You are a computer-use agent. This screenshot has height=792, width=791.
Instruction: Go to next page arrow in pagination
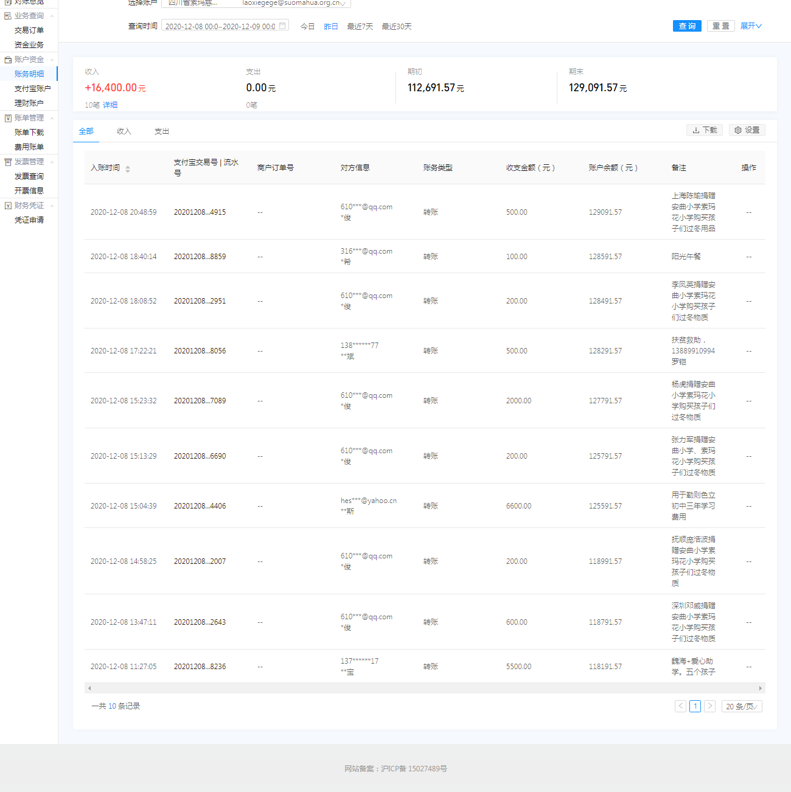(709, 706)
